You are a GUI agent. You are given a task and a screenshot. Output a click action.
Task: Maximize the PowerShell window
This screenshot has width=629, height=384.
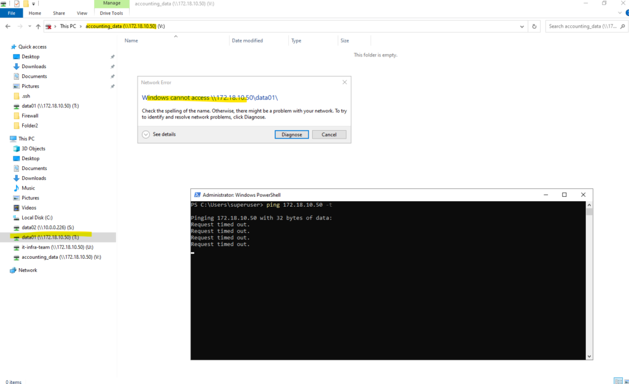565,195
